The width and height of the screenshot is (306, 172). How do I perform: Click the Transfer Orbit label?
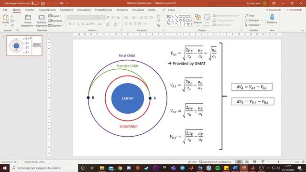pos(128,66)
